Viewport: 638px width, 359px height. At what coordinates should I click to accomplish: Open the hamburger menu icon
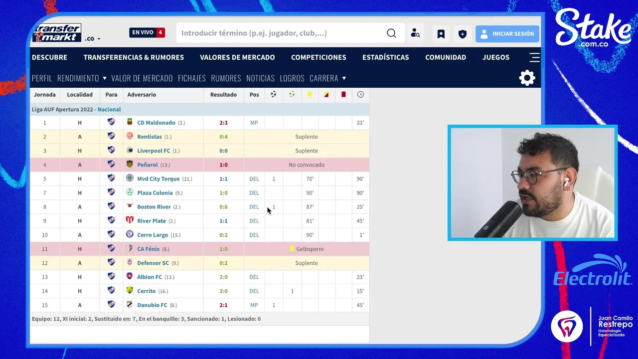(534, 57)
